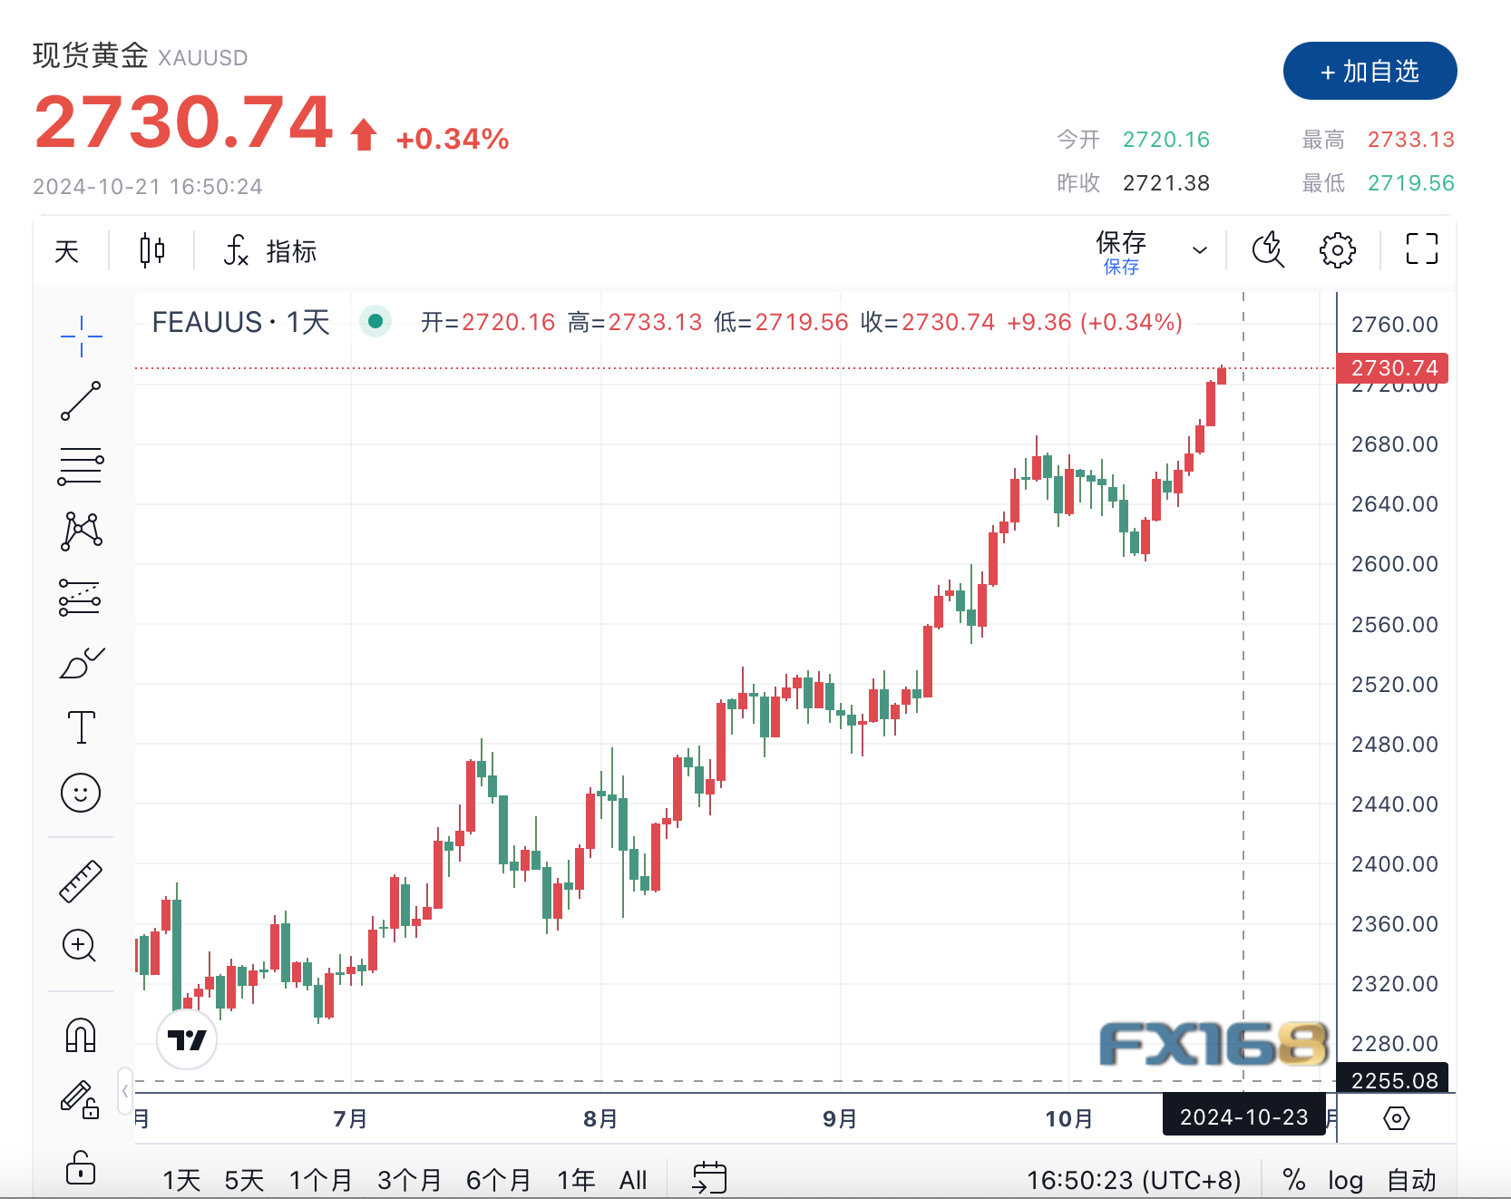Set the range to 1个月
The height and width of the screenshot is (1199, 1511).
tap(320, 1180)
